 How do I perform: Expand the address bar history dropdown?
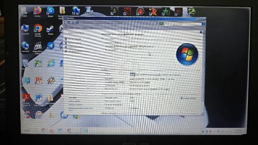pyautogui.click(x=157, y=24)
